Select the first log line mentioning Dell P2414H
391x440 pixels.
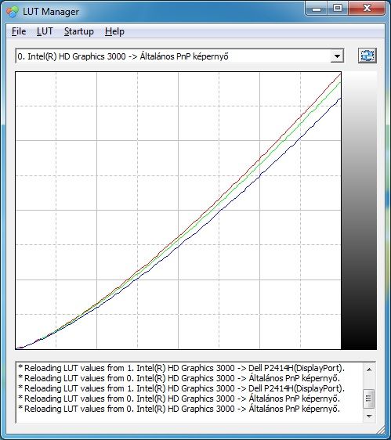[182, 368]
